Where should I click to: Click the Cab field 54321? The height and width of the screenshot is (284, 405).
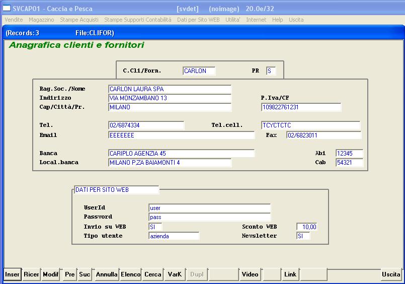[x=349, y=163]
